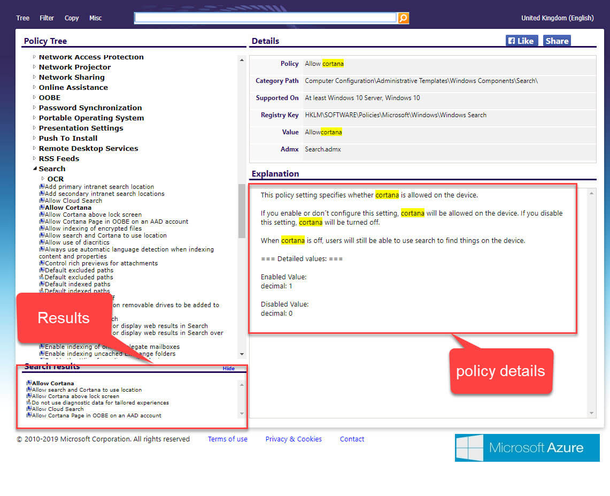This screenshot has width=610, height=496.
Task: Expand the Network Sharing node
Action: (x=34, y=77)
